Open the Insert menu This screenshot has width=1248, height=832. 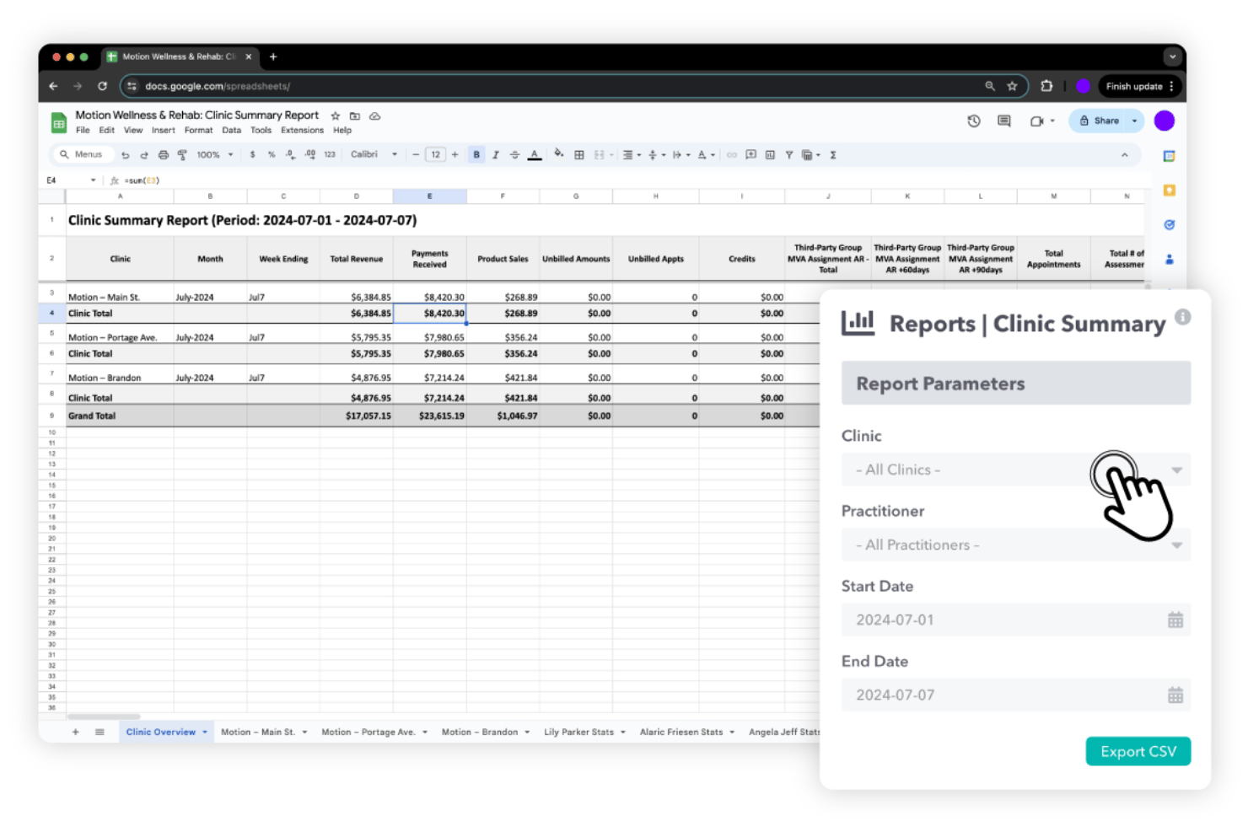pos(164,131)
